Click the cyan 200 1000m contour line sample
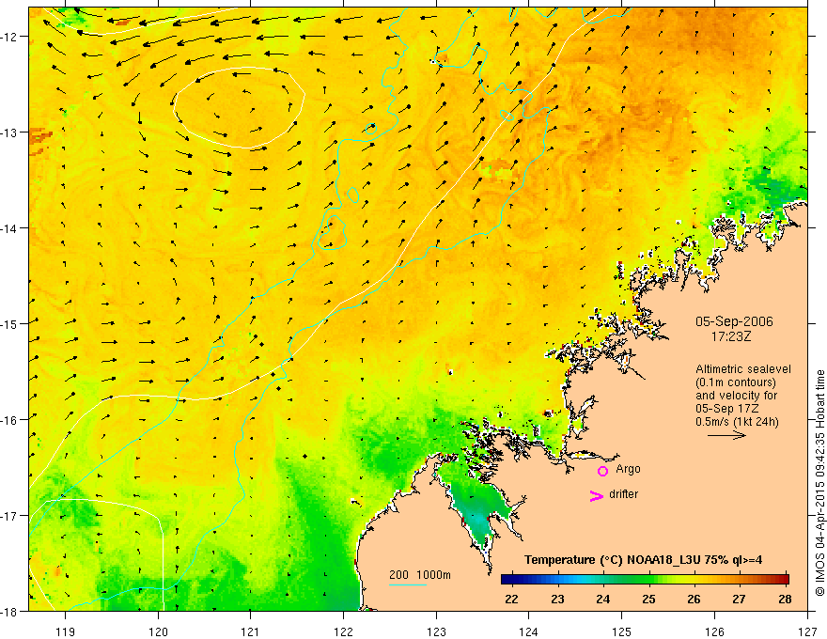The image size is (827, 639). tap(408, 584)
